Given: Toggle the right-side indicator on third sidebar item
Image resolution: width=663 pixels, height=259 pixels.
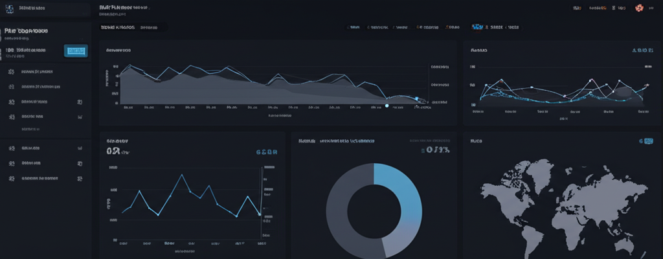Looking at the screenshot, I should (x=80, y=102).
